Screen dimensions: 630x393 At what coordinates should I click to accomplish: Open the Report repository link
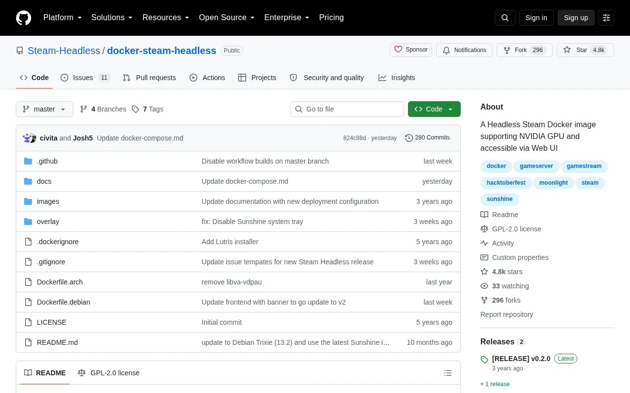pos(506,314)
